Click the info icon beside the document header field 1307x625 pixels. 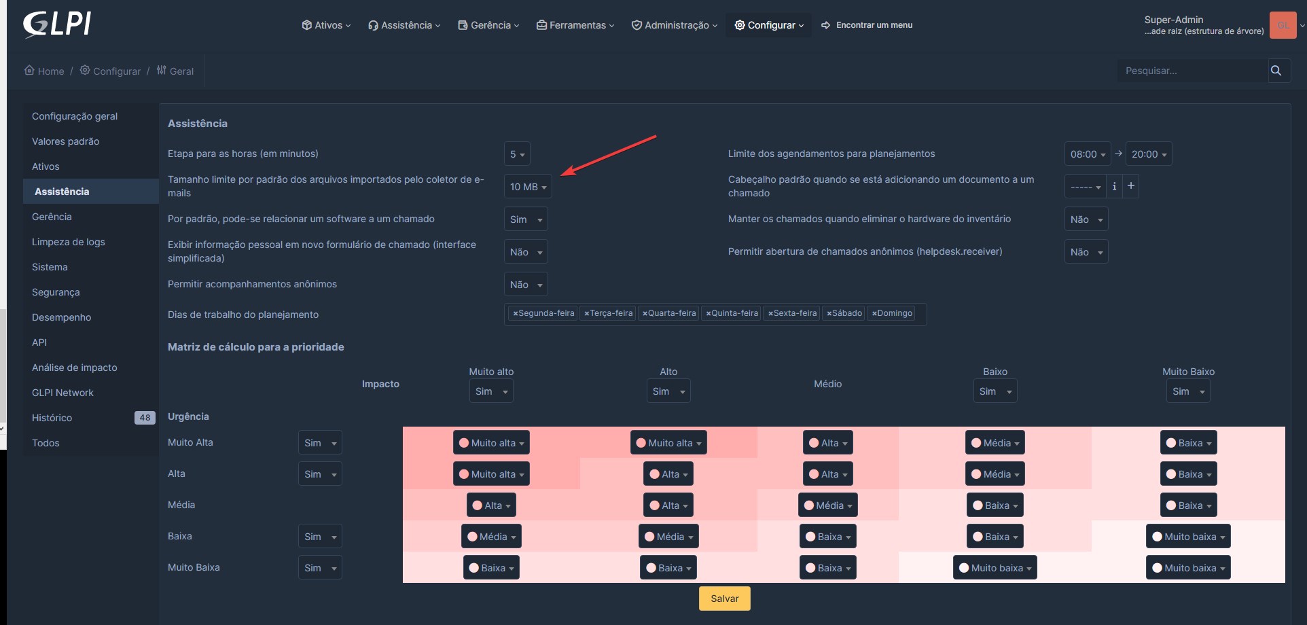click(x=1114, y=186)
